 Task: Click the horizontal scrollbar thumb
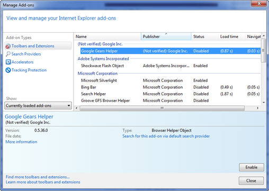coord(162,108)
